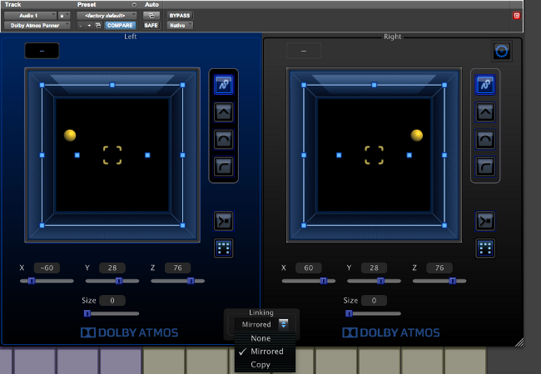The width and height of the screenshot is (541, 374).
Task: Click the window resize grip corner
Action: [x=519, y=342]
